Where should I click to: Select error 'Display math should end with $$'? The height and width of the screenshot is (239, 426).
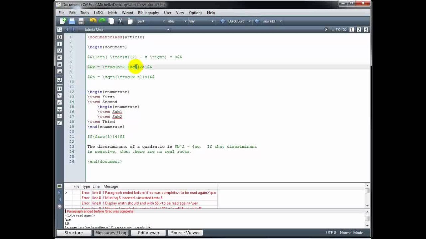click(x=141, y=203)
